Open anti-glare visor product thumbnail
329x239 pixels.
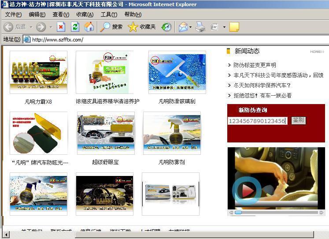pyautogui.click(x=39, y=133)
